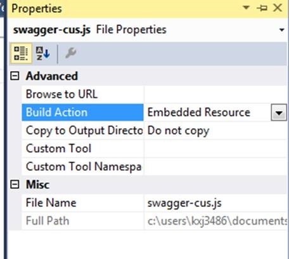Select the Copy to Output Directory property

82,131
